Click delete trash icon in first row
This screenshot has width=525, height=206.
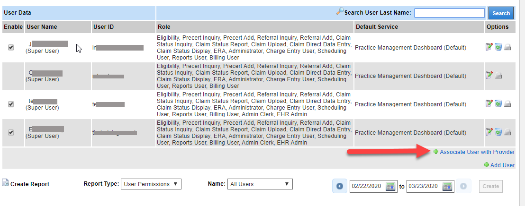(498, 47)
